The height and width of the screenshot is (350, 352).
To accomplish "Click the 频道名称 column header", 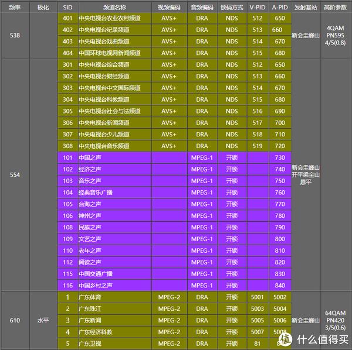I will coord(115,8).
